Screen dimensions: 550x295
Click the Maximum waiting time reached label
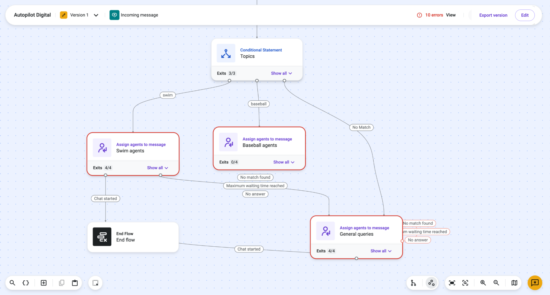255,186
